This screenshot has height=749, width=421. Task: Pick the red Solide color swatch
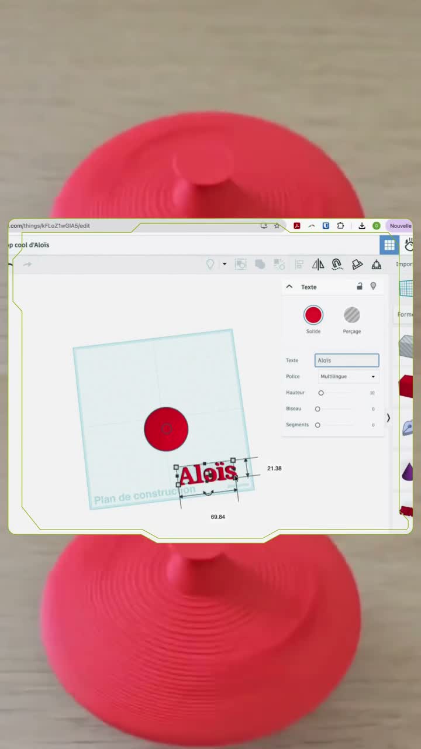[x=313, y=315]
